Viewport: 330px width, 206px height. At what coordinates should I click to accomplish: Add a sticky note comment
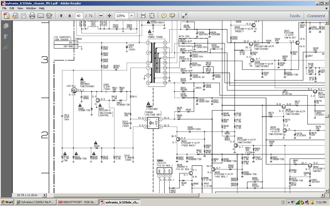tap(164, 16)
